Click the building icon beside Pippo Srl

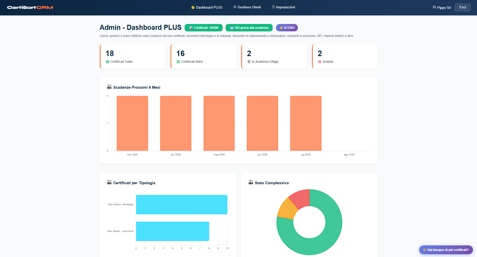[x=434, y=7]
